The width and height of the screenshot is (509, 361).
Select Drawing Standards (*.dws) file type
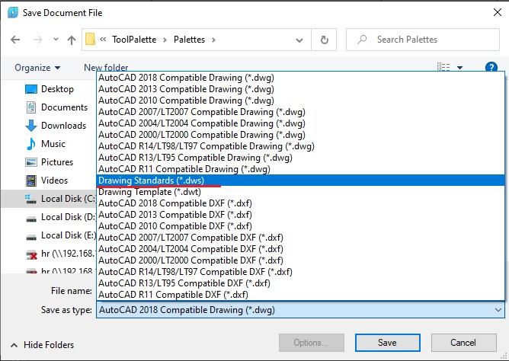coord(151,180)
